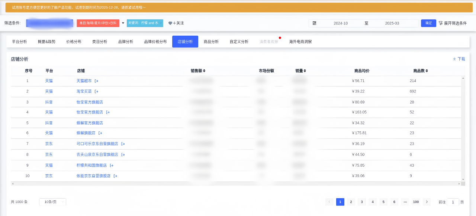
Task: Click product count cell 692
Action: (x=413, y=91)
